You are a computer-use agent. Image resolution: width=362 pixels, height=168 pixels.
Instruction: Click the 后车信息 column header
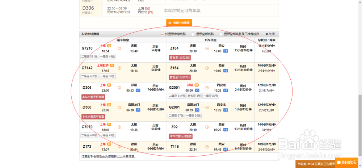211,40
